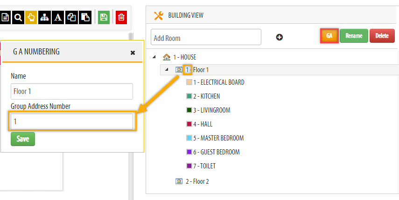Screen dimensions: 399x200
Task: Click the copy pages toolbar icon
Action: pyautogui.click(x=71, y=18)
